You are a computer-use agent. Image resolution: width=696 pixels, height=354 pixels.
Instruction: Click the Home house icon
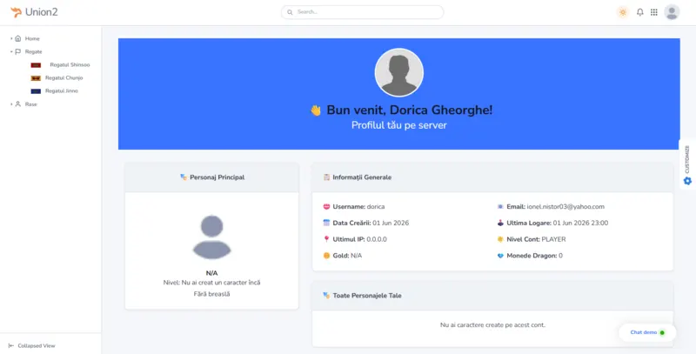tap(17, 38)
